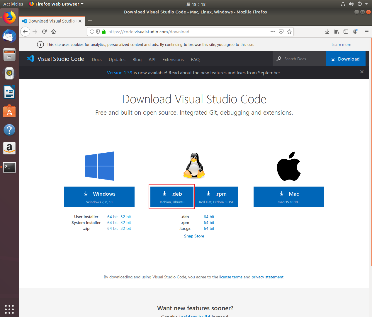
Task: Click Windows .zip 64 bit link
Action: point(113,228)
